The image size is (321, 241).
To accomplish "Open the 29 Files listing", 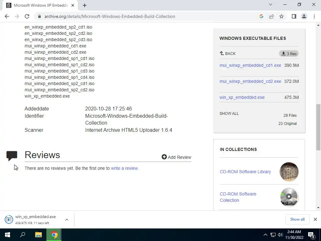I will [290, 115].
